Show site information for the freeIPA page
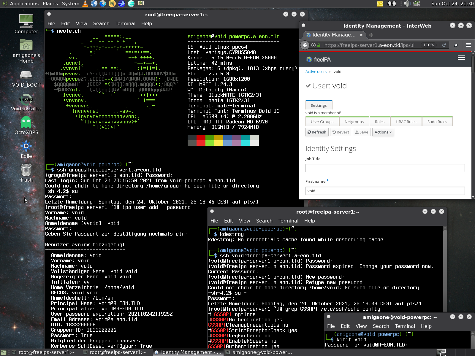 click(x=313, y=45)
